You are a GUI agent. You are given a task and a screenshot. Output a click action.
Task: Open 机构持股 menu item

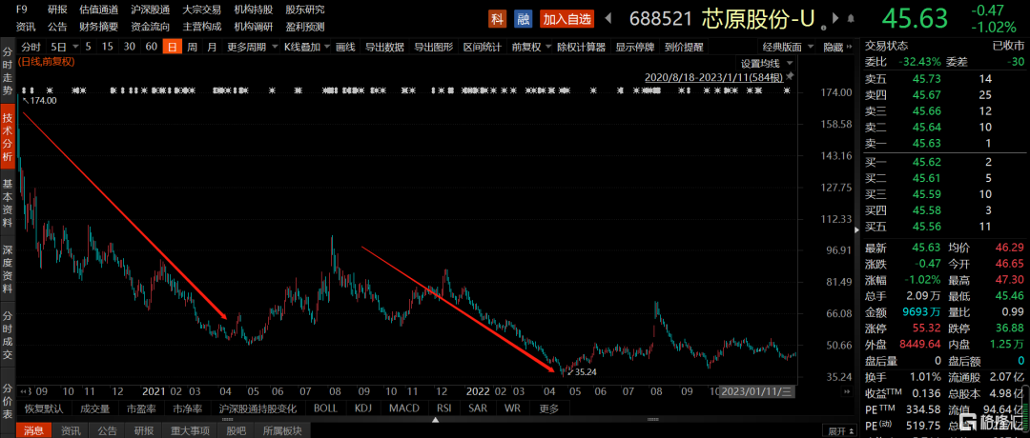point(254,10)
